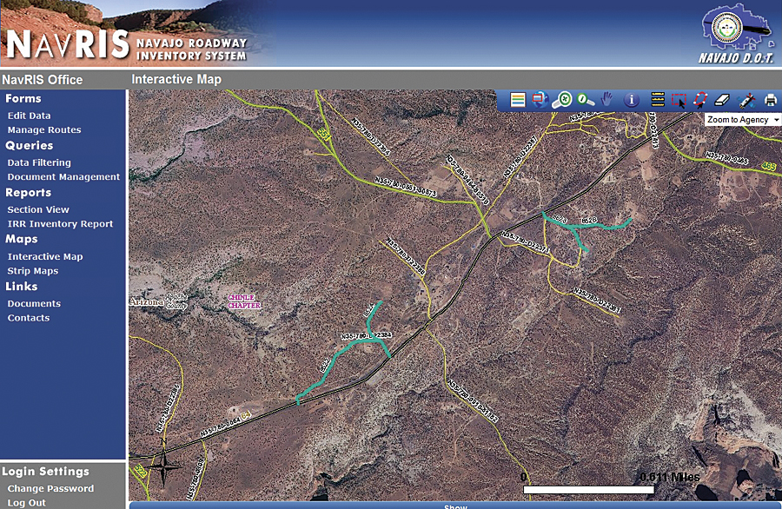Click the Queries section heading
Screen dimensions: 782x509
point(29,146)
